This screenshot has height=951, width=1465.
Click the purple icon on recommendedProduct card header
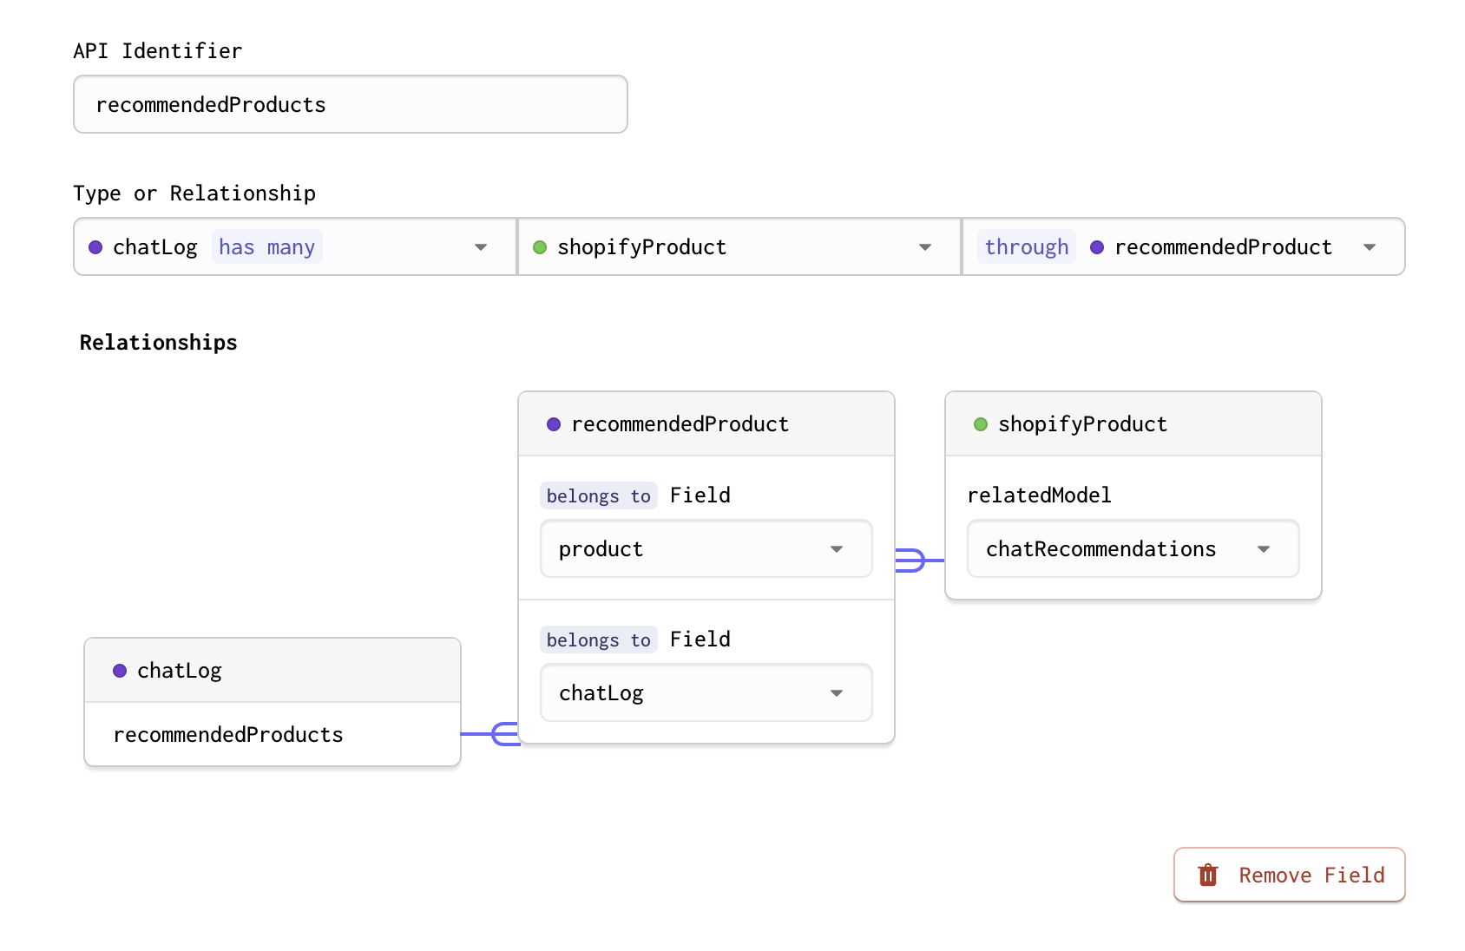(554, 423)
